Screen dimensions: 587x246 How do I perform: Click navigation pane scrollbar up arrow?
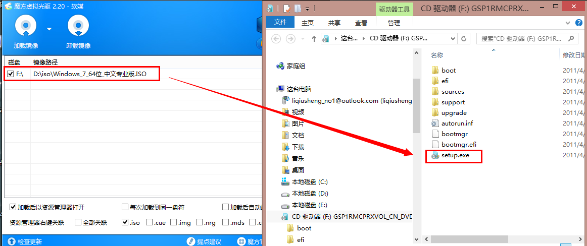(x=416, y=54)
